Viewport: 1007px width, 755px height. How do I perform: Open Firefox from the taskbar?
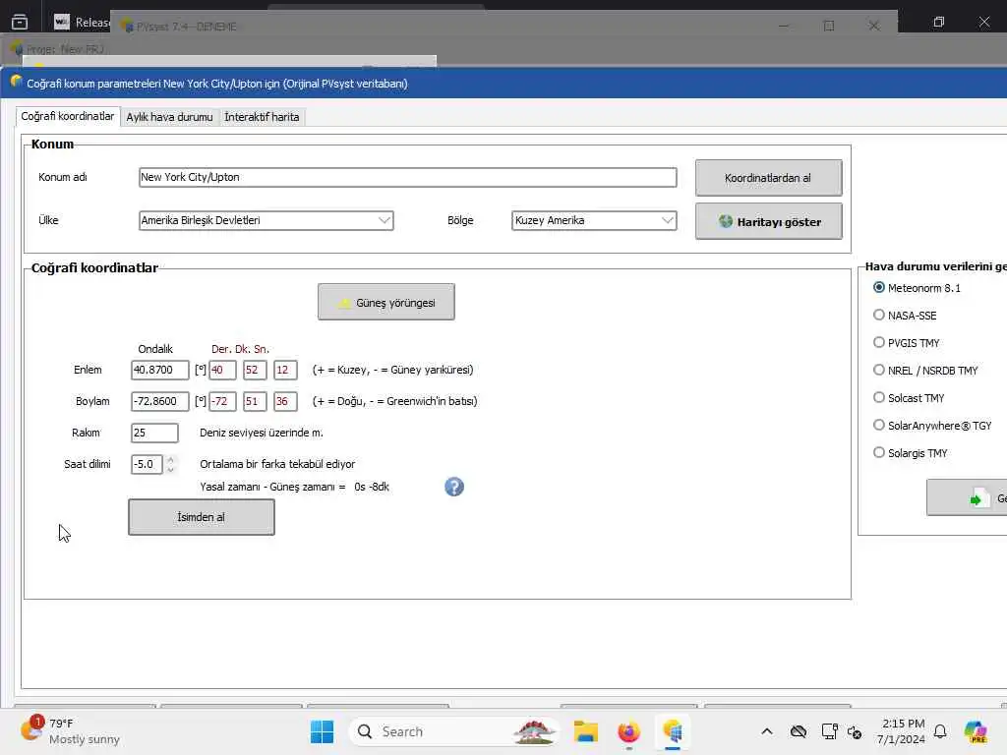click(x=628, y=731)
